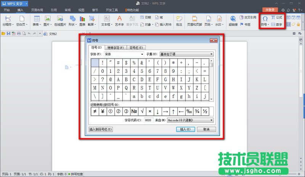The width and height of the screenshot is (305, 177).
Task: Click the save icon in quick toolbar
Action: pyautogui.click(x=8, y=34)
